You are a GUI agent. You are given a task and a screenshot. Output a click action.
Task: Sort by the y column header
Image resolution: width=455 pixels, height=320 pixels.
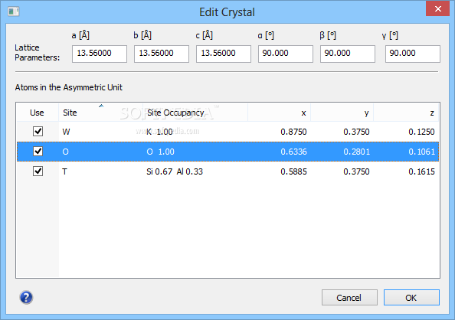(342, 113)
